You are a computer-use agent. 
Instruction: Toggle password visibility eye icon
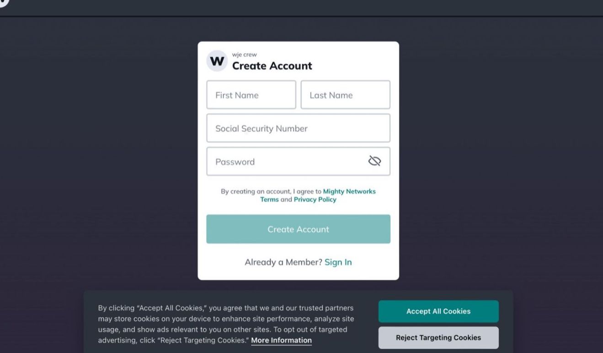click(374, 161)
